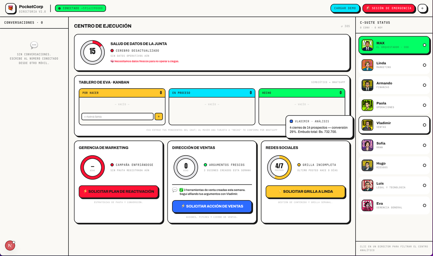Select Luis's legal y tecnología avatar
This screenshot has width=433, height=256.
[367, 185]
